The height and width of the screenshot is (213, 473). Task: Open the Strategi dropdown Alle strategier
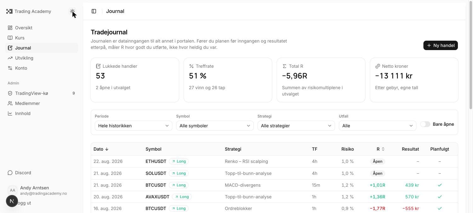[296, 126]
